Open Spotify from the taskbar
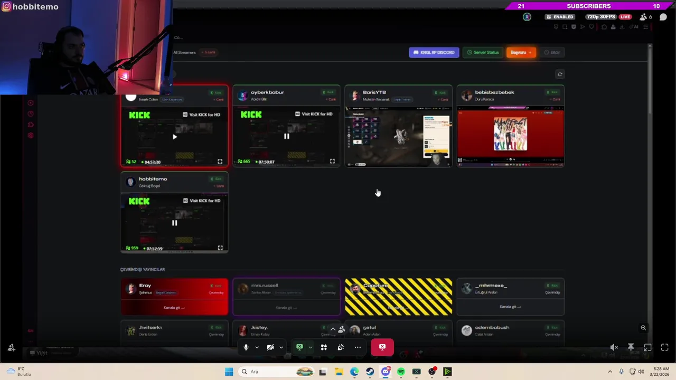676x380 pixels. (401, 372)
